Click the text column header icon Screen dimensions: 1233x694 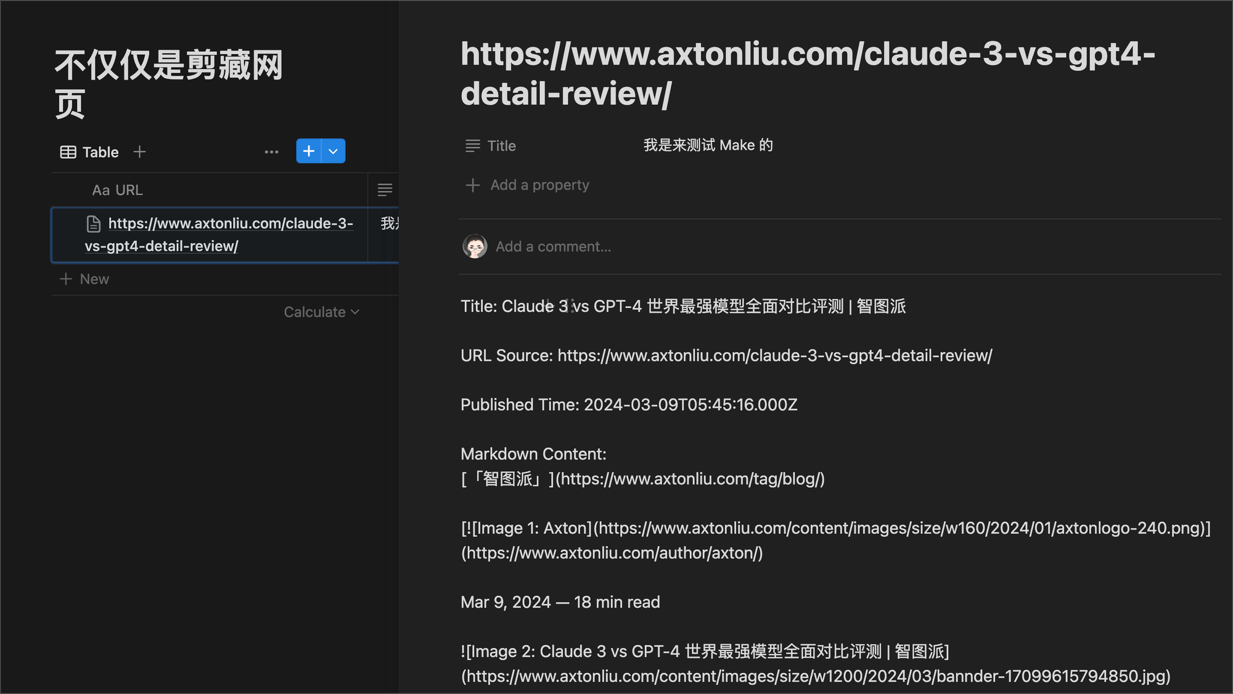click(385, 190)
